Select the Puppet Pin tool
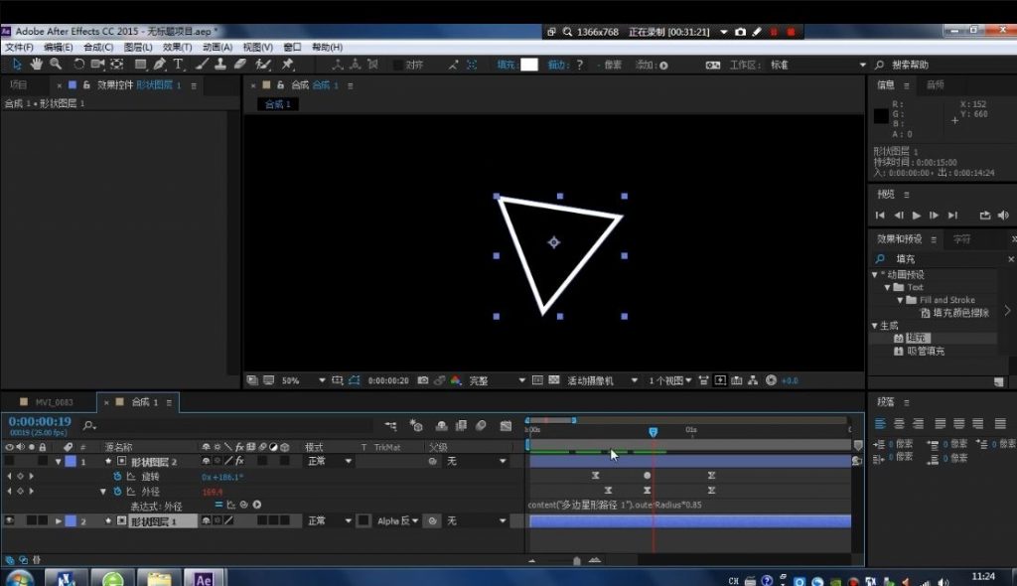The image size is (1017, 586). 287,65
